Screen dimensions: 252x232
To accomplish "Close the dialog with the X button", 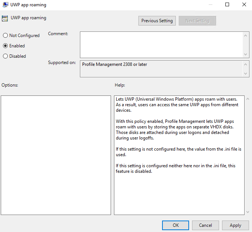I will pos(244,5).
